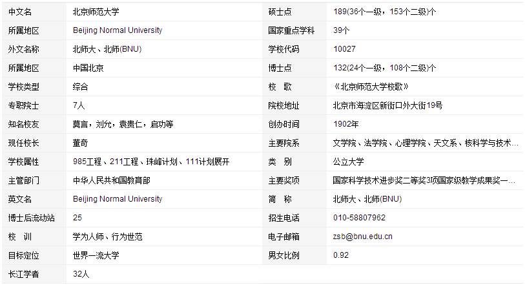Screen dimensions: 525x285
Task: Select the value 25 for 博士后流动站
Action: point(77,218)
